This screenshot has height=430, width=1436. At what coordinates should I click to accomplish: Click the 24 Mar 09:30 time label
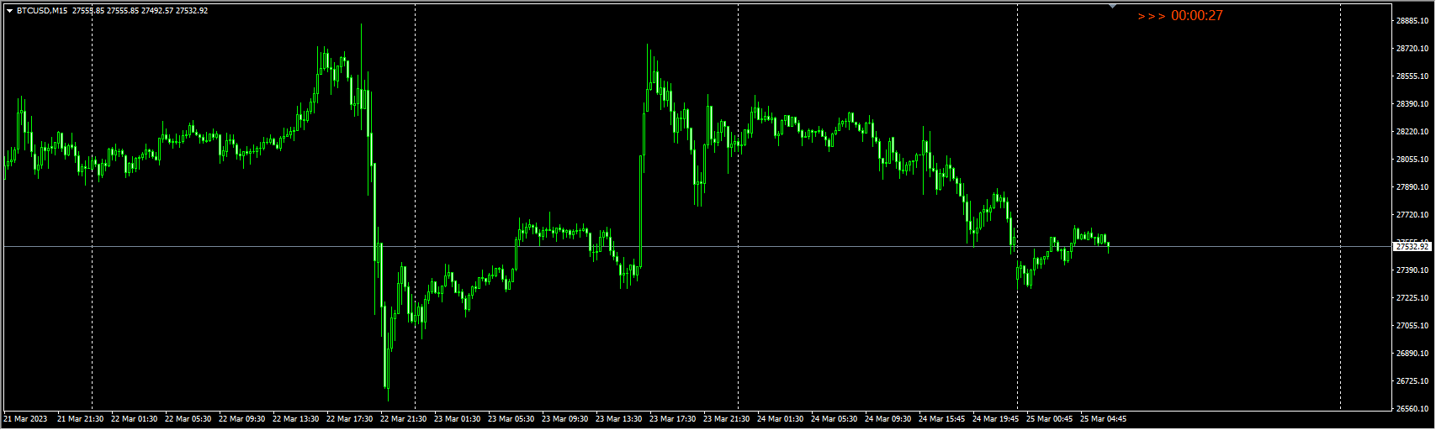[x=888, y=419]
